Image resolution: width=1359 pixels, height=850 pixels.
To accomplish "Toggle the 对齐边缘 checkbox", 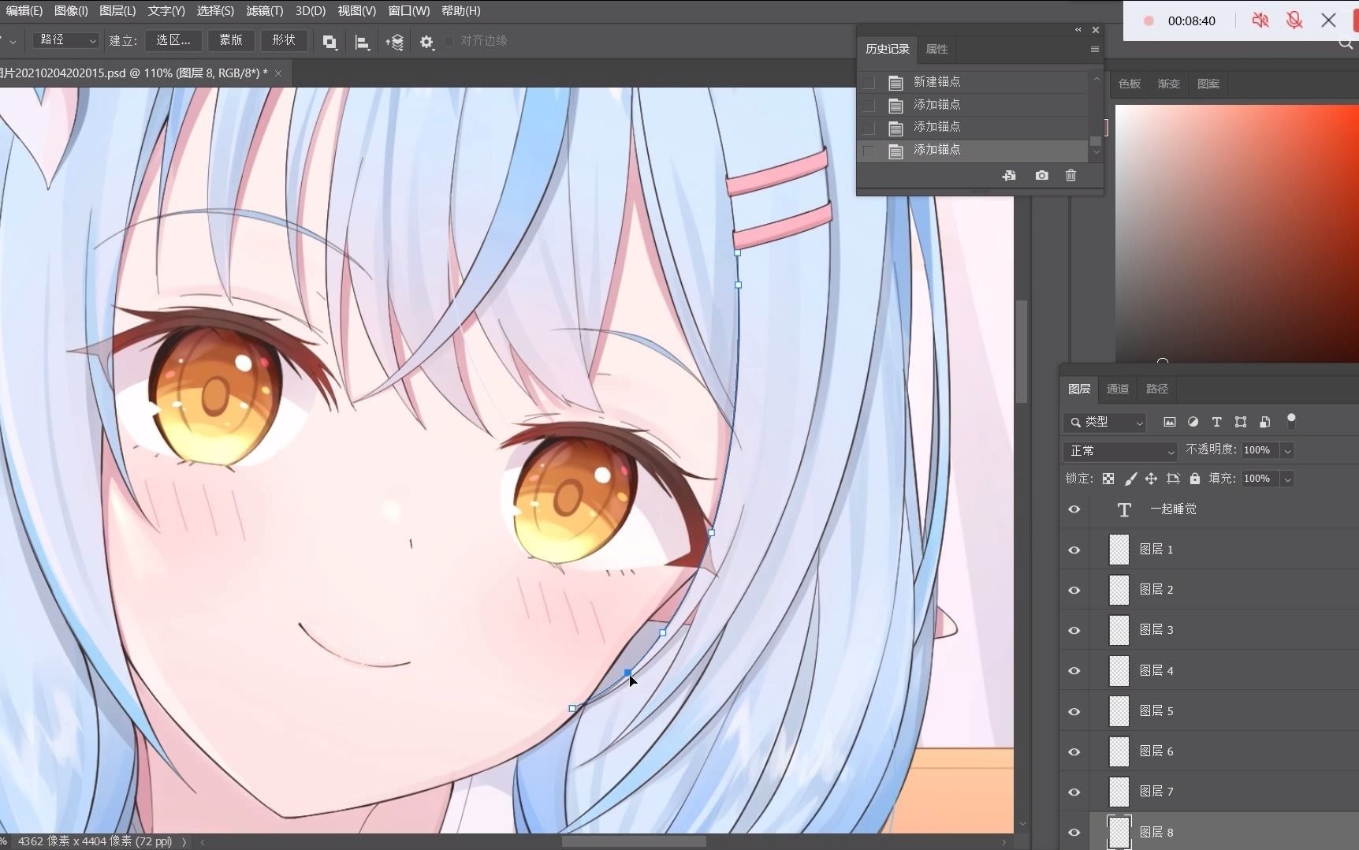I will pyautogui.click(x=449, y=41).
